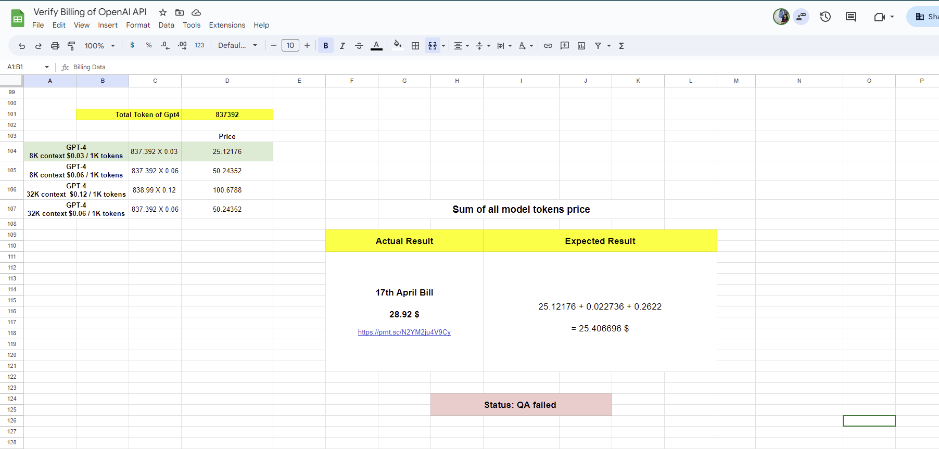Open the Functions sigma icon
This screenshot has height=449, width=939.
tap(621, 46)
